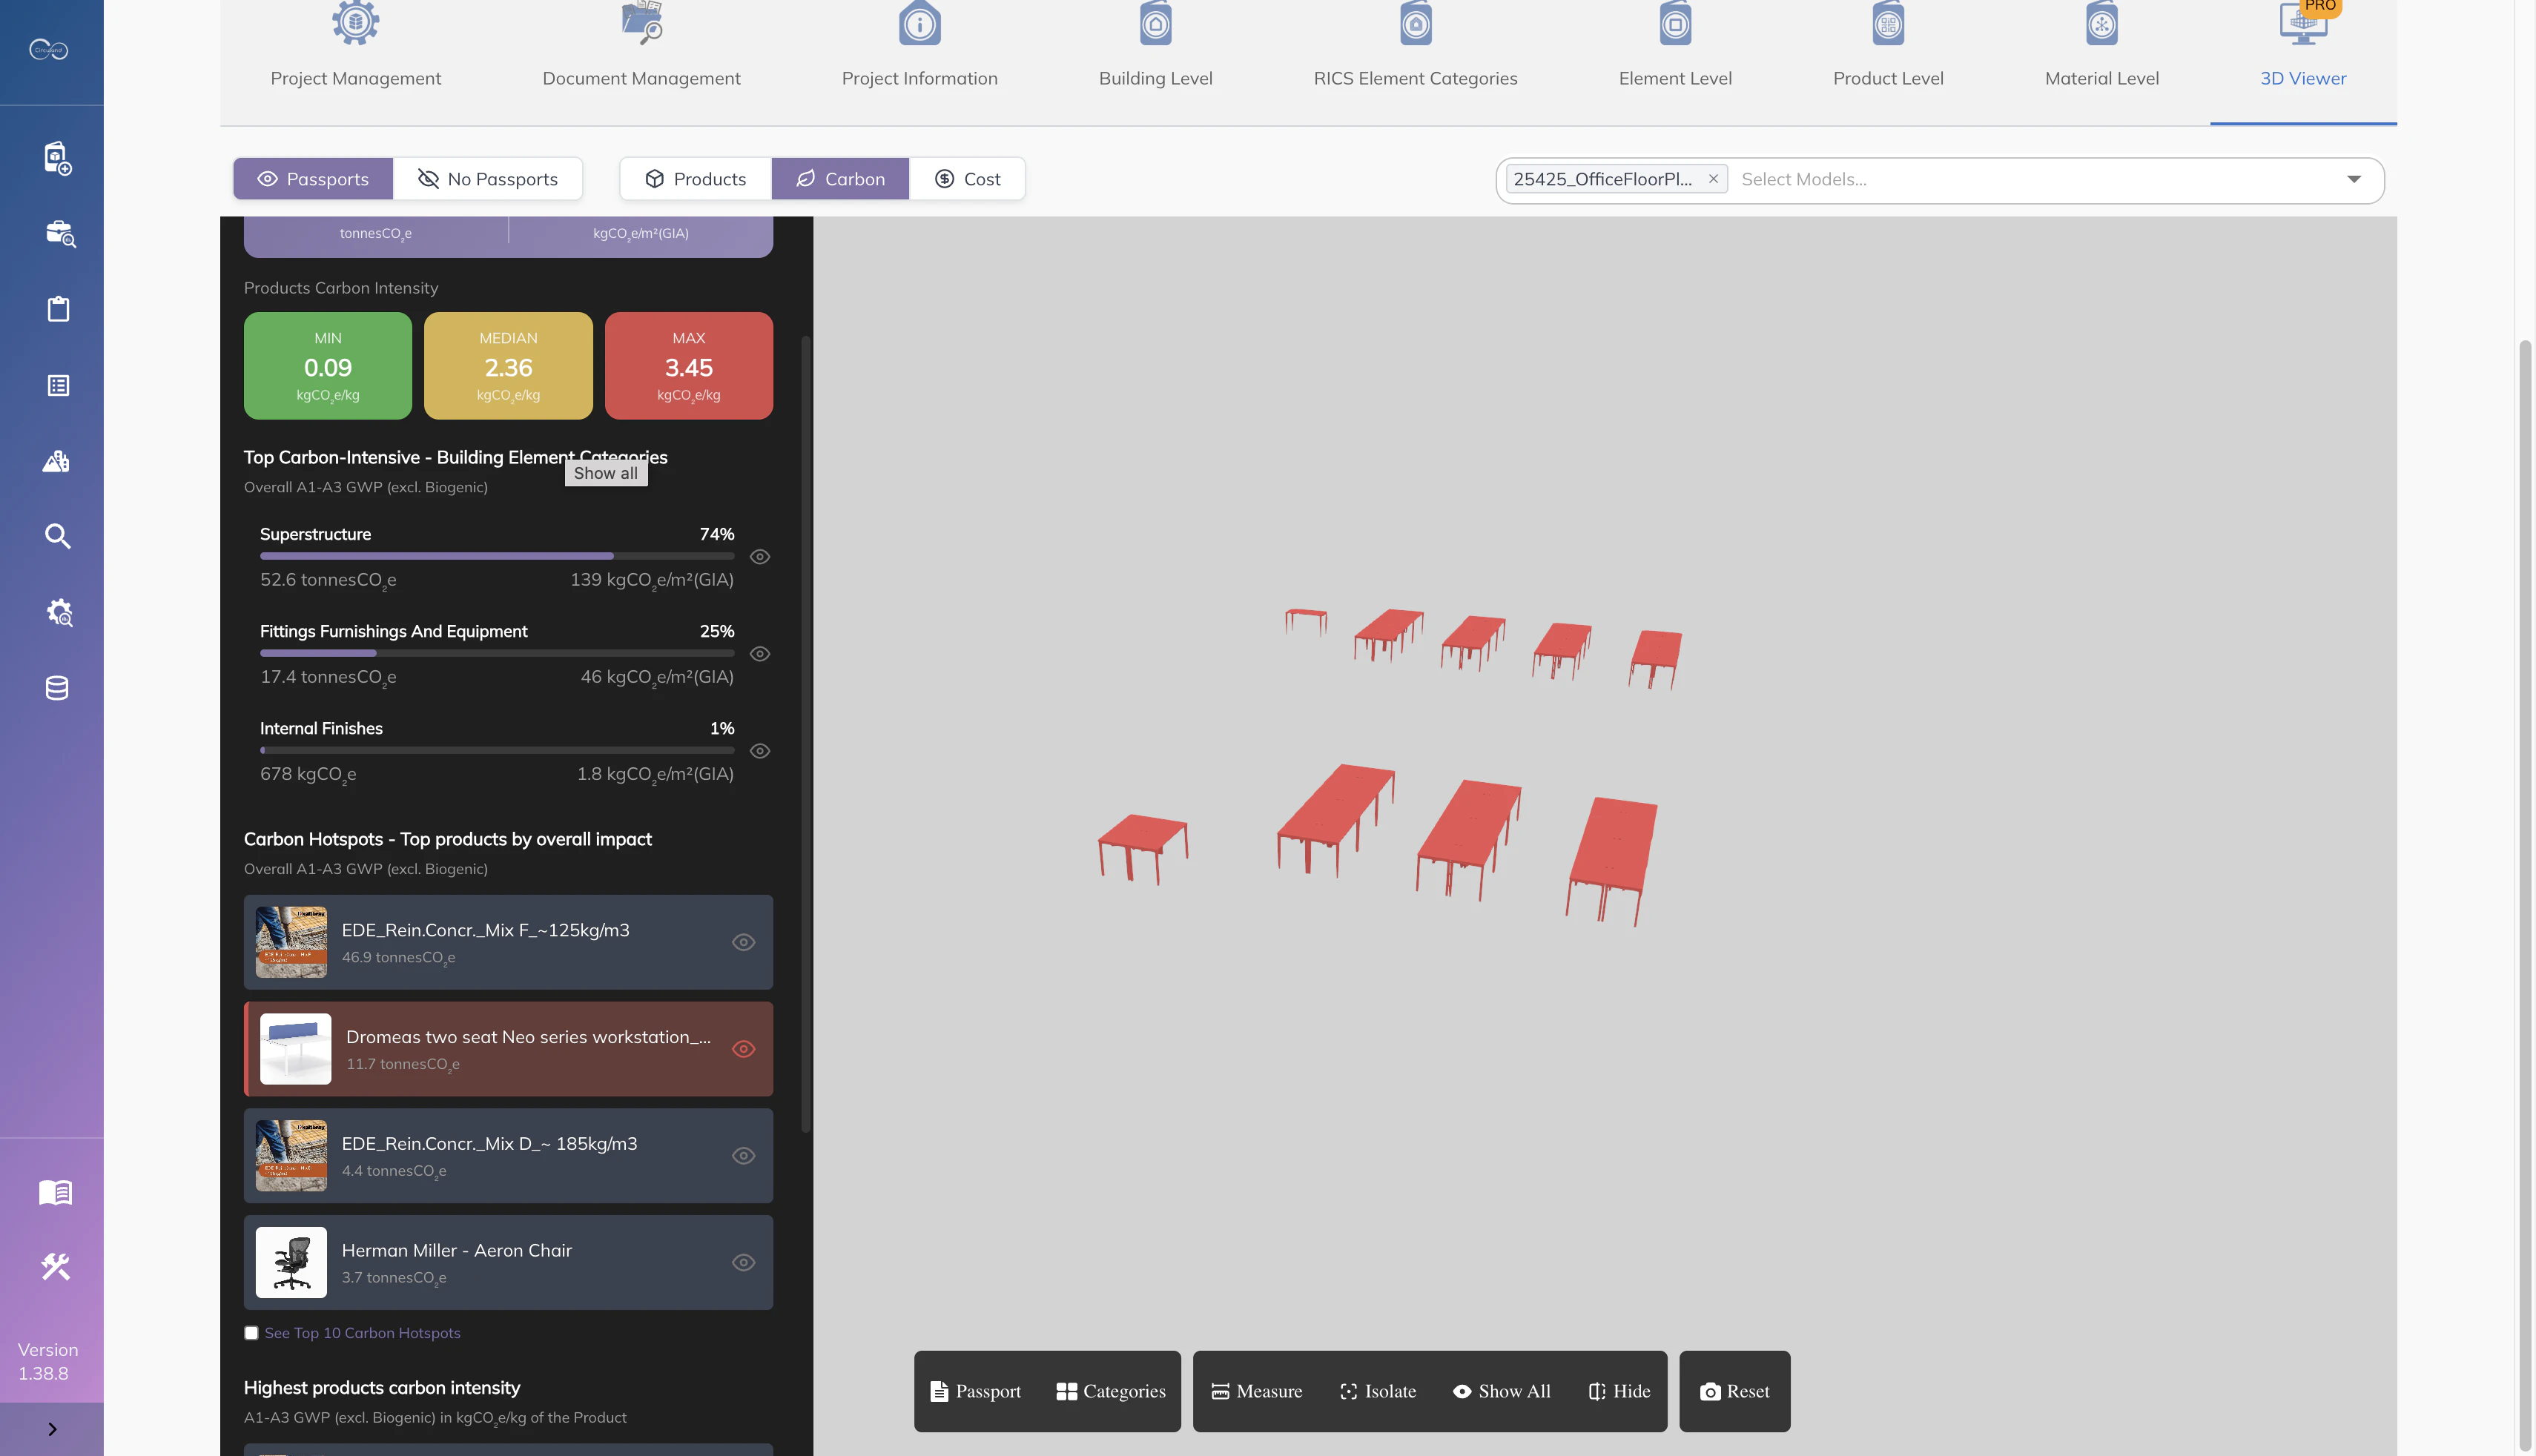Image resolution: width=2536 pixels, height=1456 pixels.
Task: Switch to the Products view
Action: 695,179
